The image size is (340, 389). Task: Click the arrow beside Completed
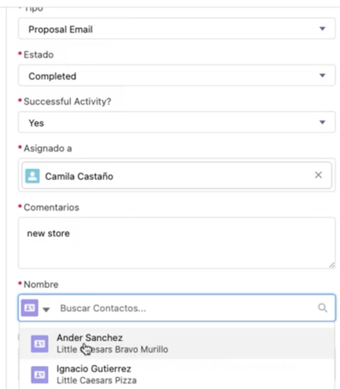pyautogui.click(x=322, y=75)
